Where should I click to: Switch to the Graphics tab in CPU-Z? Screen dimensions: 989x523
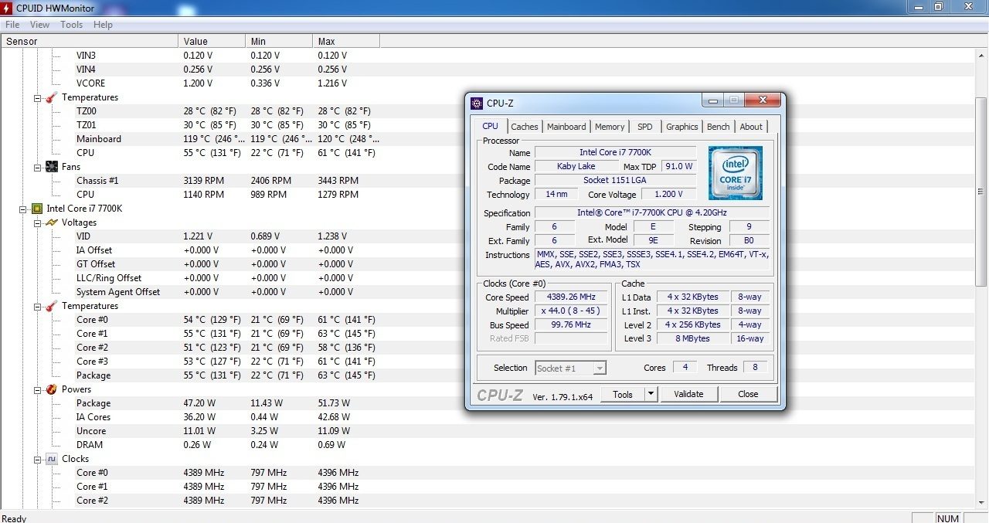click(681, 127)
